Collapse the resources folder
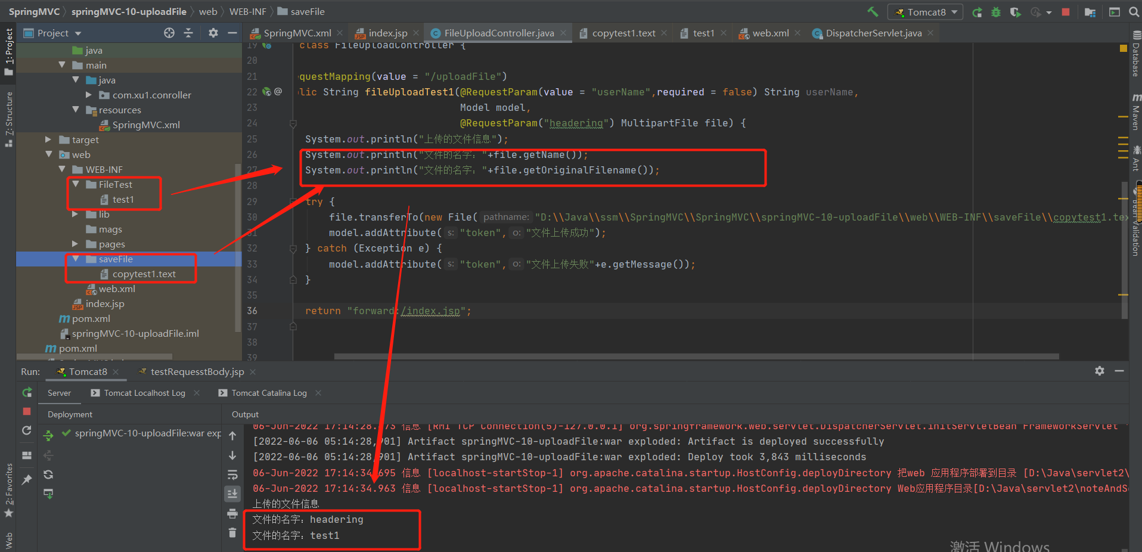1142x552 pixels. coord(76,110)
